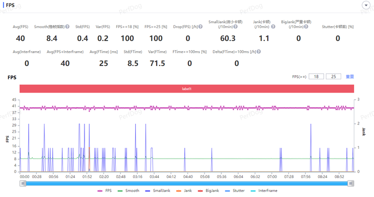Toggle Stutter series in legend
Viewport: 374px width, 197px height.
pyautogui.click(x=235, y=190)
